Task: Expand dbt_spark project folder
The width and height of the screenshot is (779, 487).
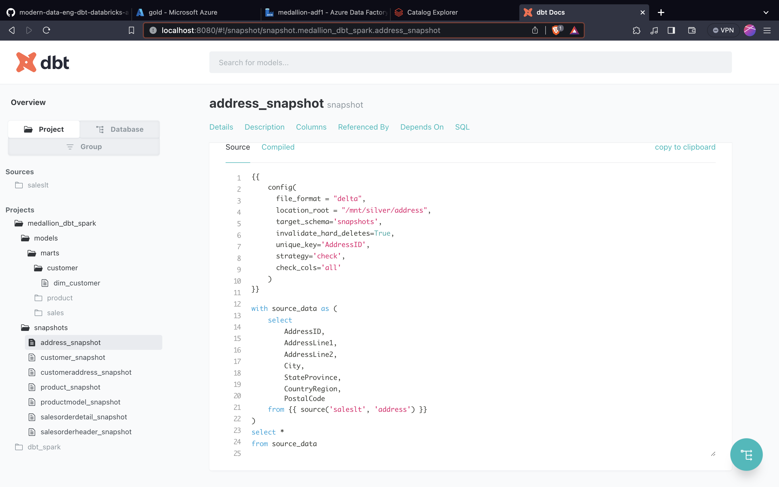Action: [38, 447]
